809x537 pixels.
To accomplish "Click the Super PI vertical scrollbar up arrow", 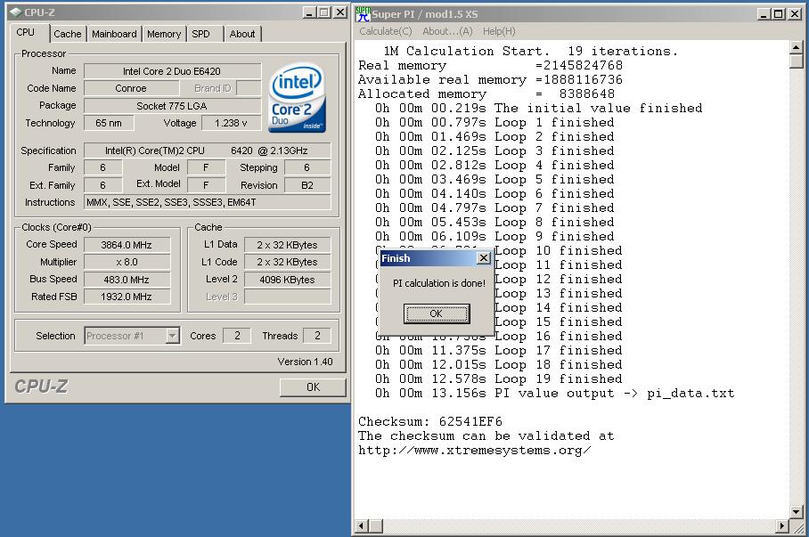I will click(x=797, y=47).
